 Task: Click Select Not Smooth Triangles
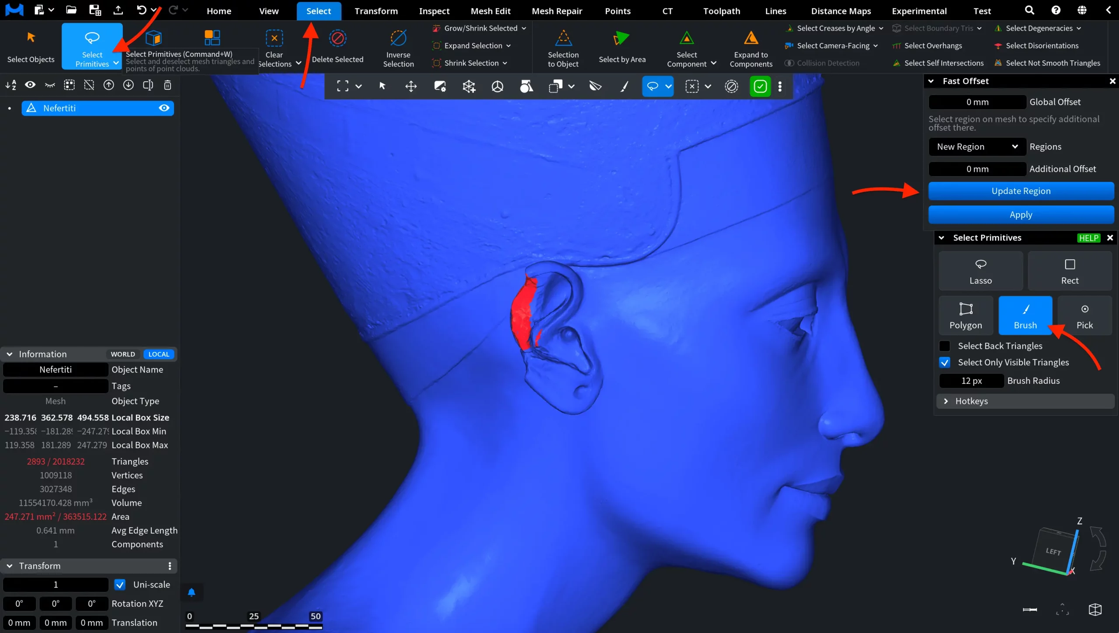pyautogui.click(x=1047, y=63)
